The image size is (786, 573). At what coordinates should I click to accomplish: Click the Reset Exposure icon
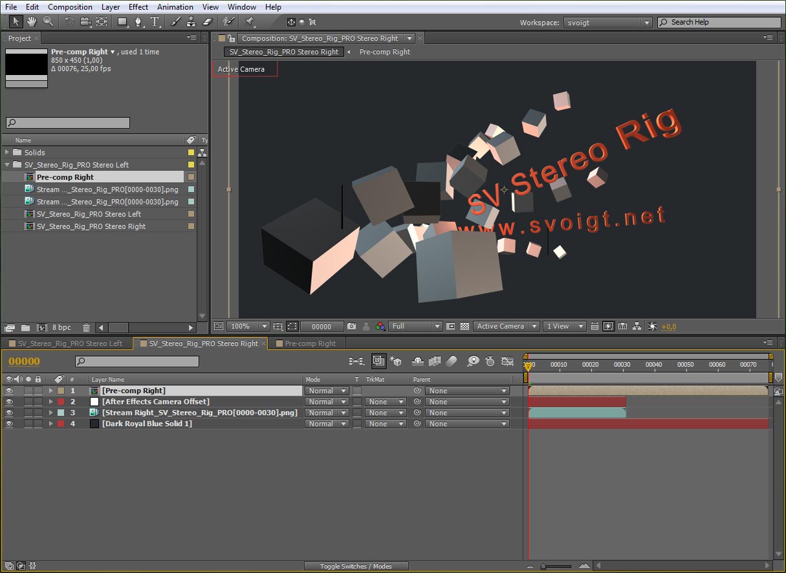pos(652,327)
